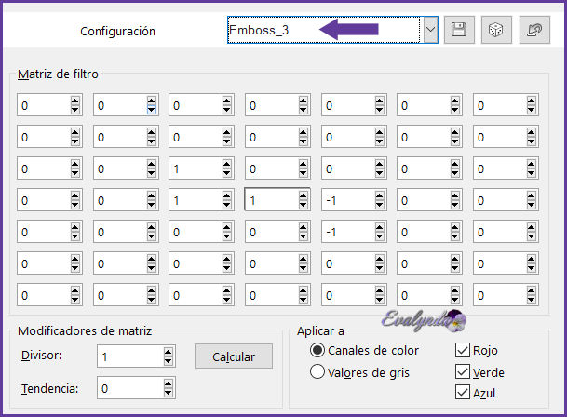Click the first matrix cell in top row
The width and height of the screenshot is (567, 417).
(42, 106)
